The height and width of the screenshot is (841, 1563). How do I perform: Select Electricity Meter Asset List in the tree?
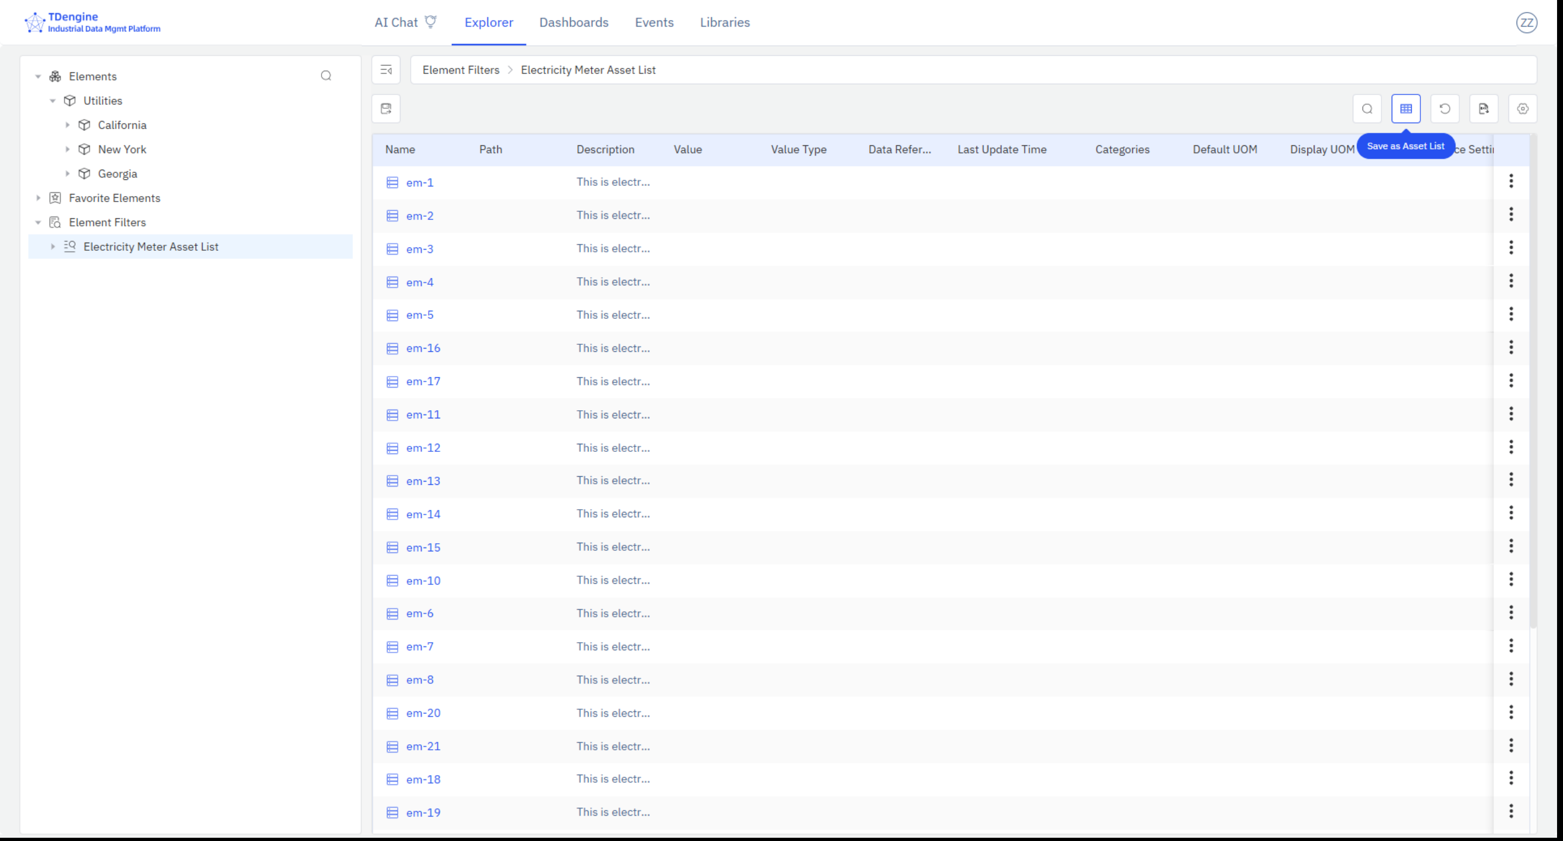click(x=150, y=246)
